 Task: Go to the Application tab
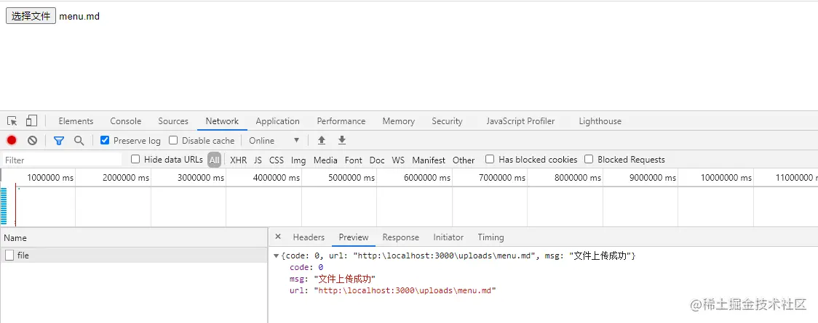click(x=277, y=121)
